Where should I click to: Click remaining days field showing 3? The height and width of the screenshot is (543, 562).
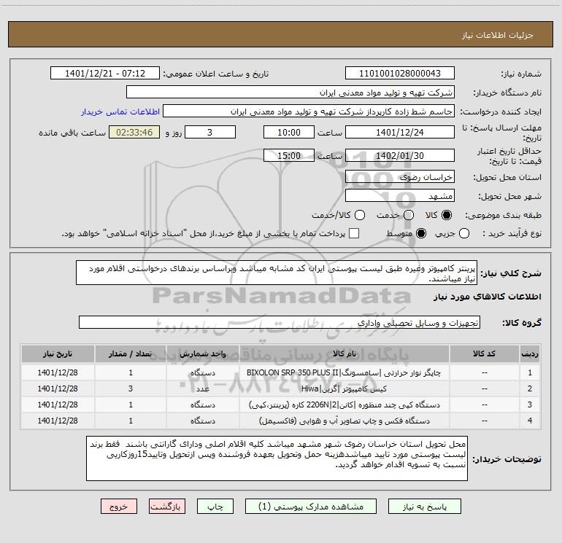coord(210,132)
